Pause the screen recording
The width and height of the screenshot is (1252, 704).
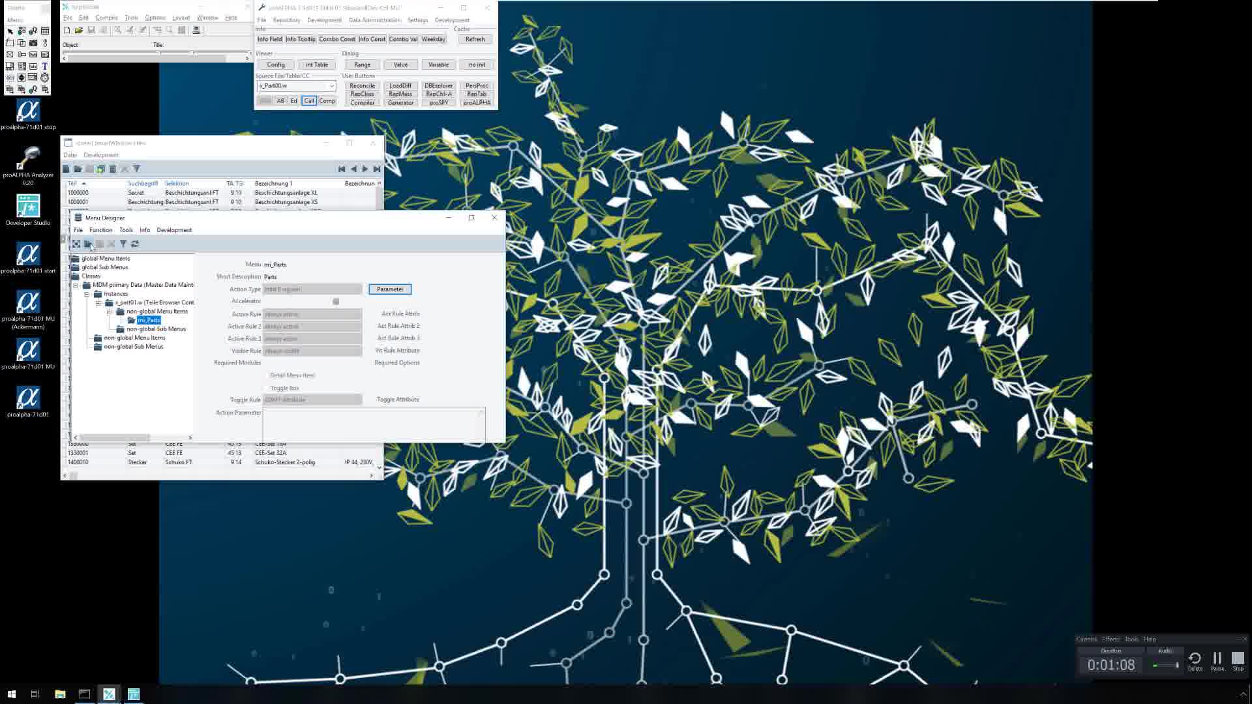point(1217,661)
